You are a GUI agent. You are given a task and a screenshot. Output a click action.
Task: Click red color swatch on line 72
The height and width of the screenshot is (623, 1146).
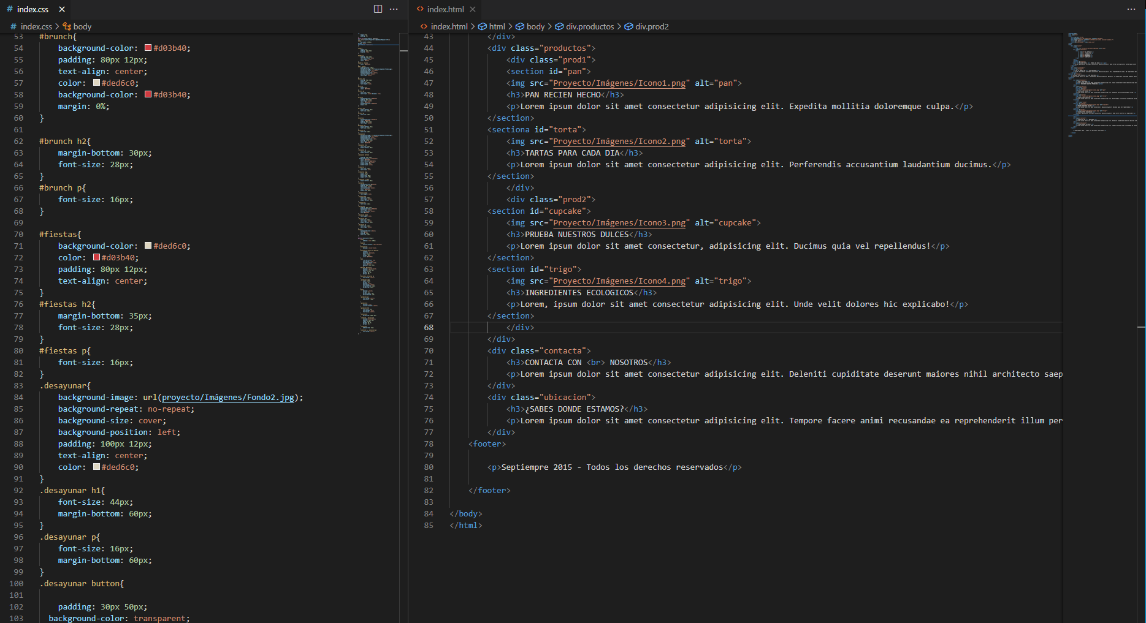pos(96,257)
